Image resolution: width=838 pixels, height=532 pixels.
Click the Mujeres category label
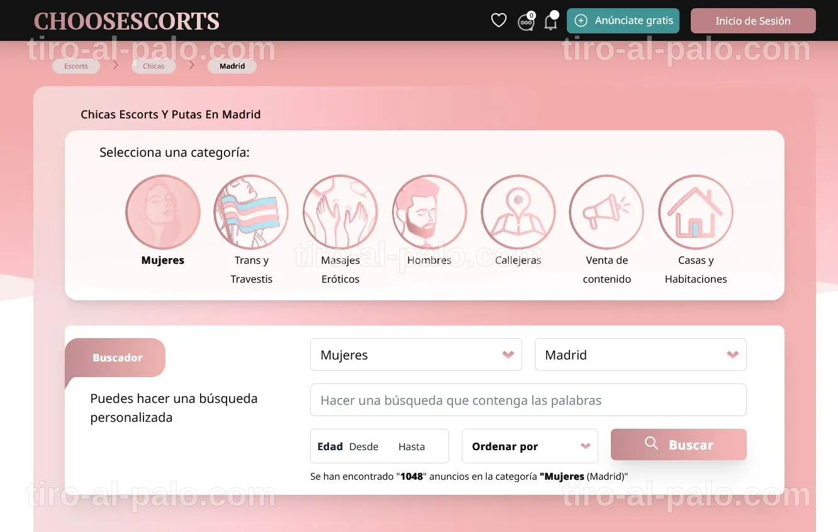pos(163,260)
